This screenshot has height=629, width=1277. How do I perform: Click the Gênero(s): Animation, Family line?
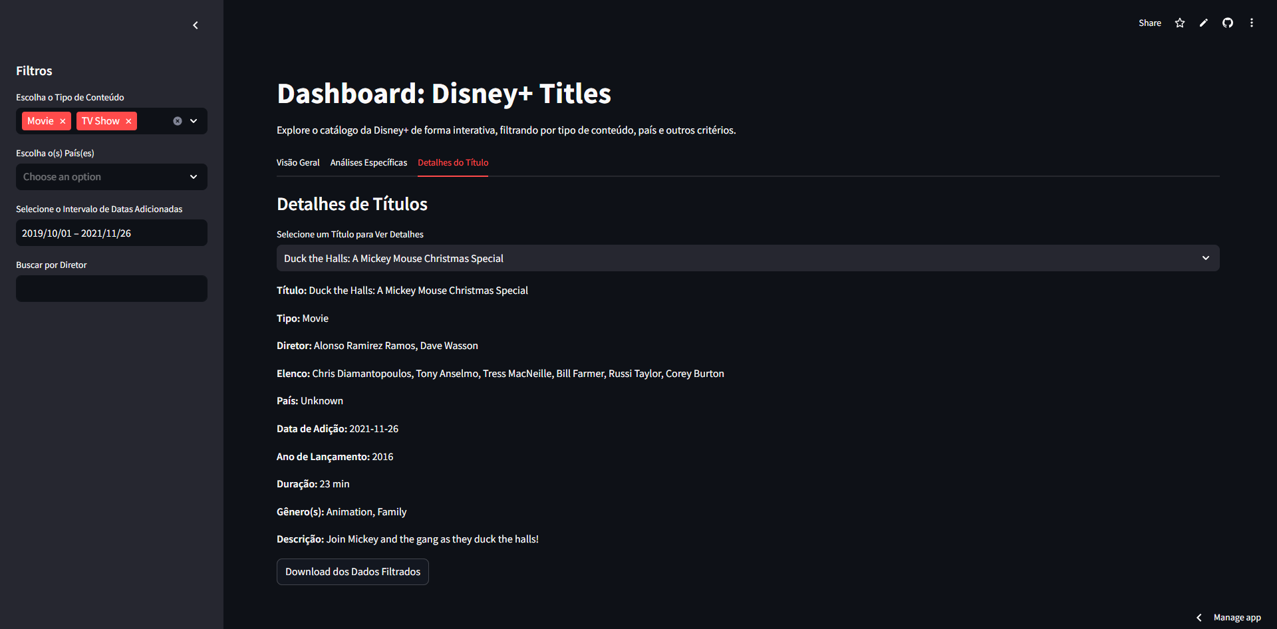[x=341, y=512]
